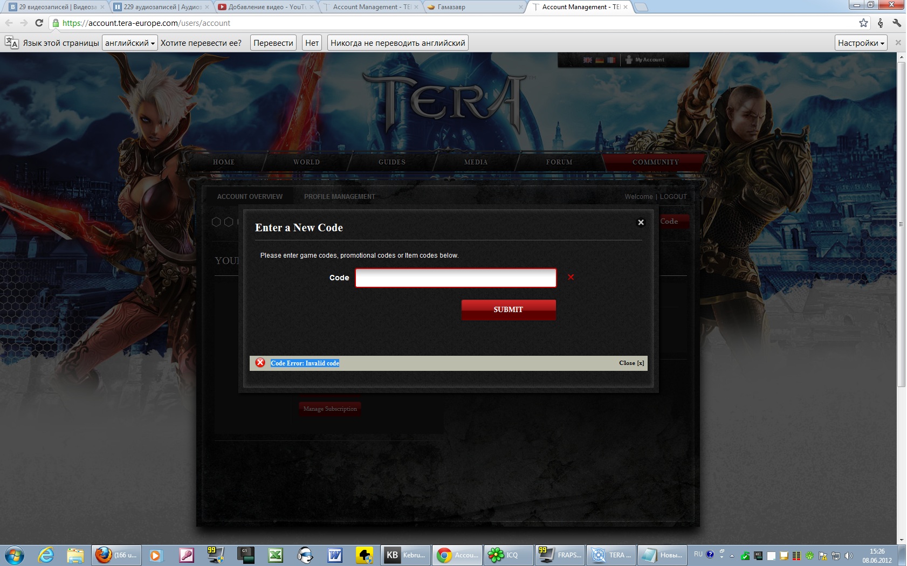Switch to '229 аудиозаписей' tab
The height and width of the screenshot is (566, 907).
point(161,7)
